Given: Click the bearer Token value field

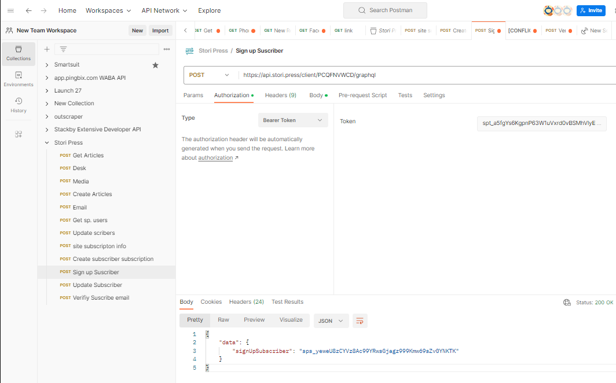Looking at the screenshot, I should point(541,123).
